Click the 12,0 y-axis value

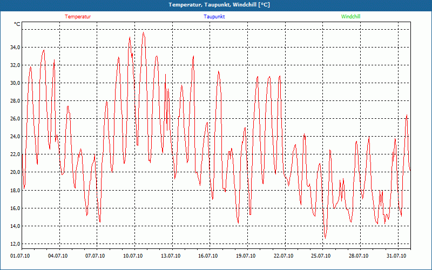click(x=15, y=244)
